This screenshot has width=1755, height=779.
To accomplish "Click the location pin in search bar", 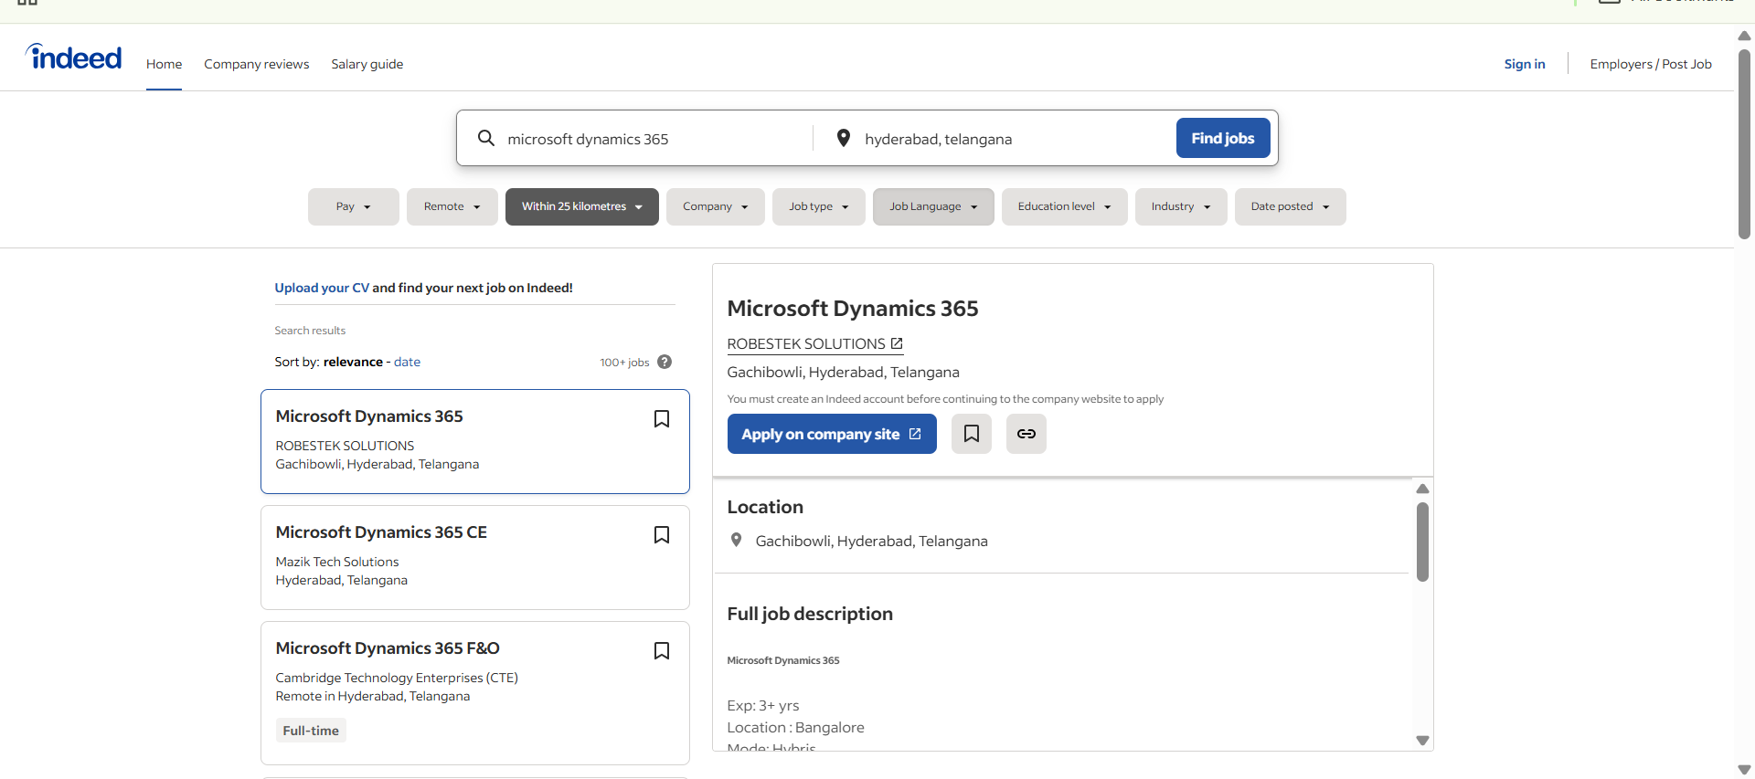I will click(844, 138).
